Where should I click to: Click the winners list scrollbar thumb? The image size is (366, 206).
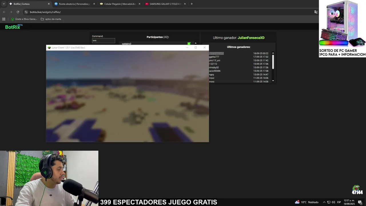[x=273, y=62]
